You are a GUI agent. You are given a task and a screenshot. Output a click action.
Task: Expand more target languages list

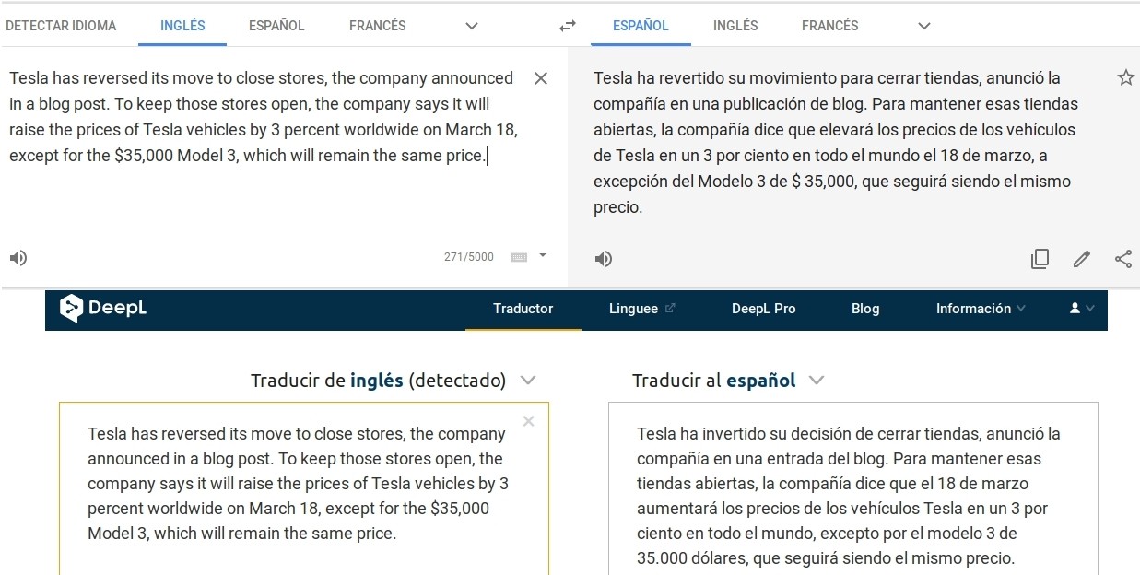point(924,26)
